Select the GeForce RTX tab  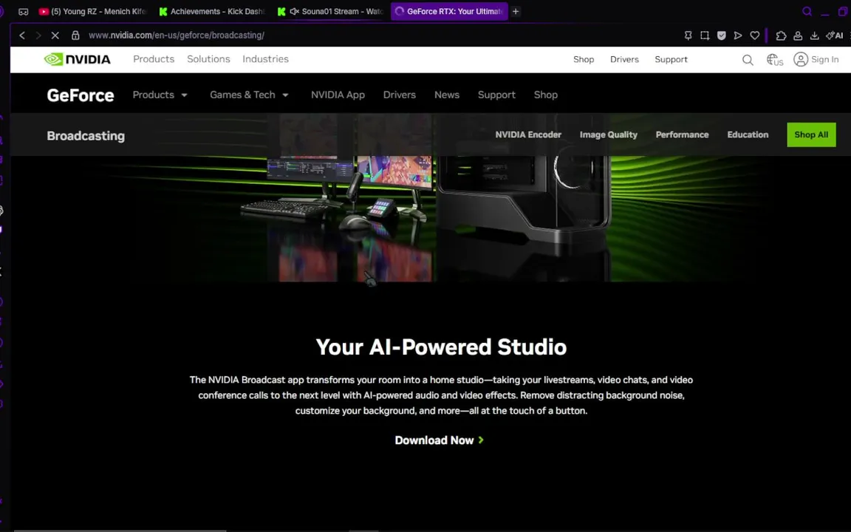[x=449, y=11]
